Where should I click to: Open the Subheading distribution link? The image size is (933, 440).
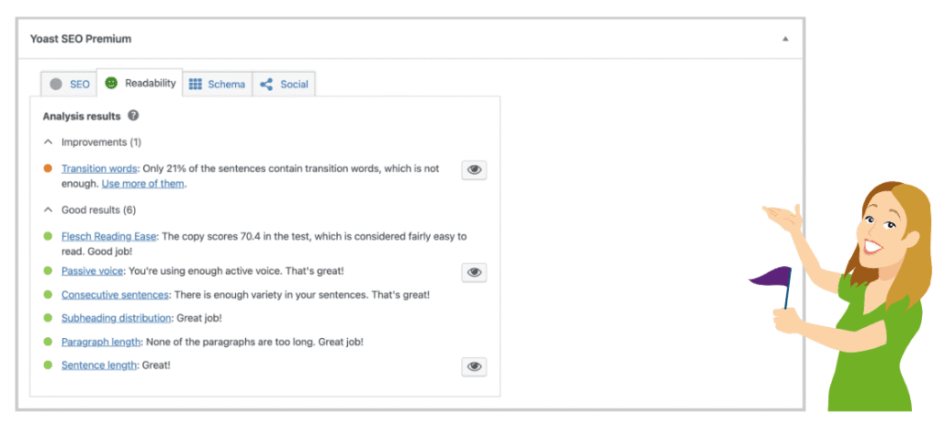pos(116,318)
